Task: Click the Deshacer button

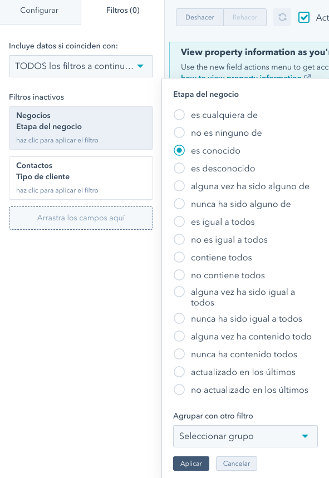Action: pos(200,17)
